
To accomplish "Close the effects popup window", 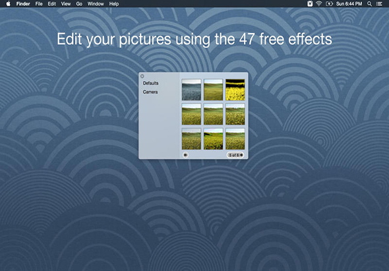I will tap(142, 76).
